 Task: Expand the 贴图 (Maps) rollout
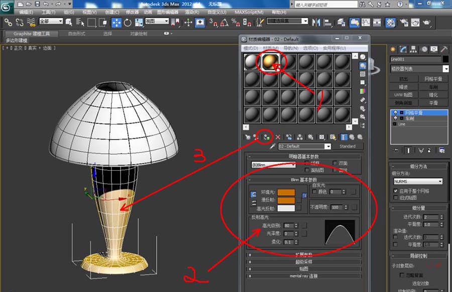pos(304,269)
